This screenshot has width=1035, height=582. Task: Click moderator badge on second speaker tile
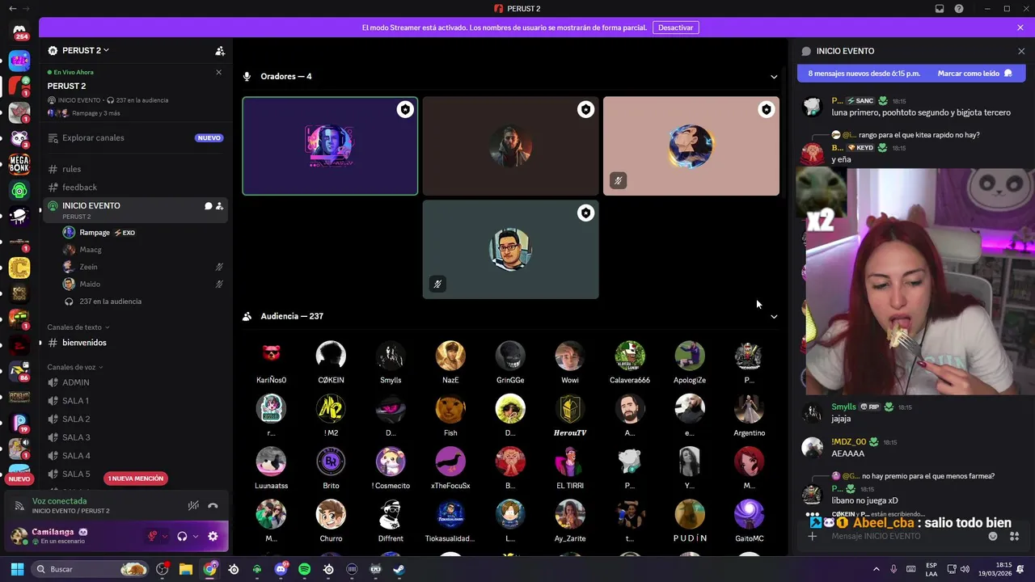(585, 110)
